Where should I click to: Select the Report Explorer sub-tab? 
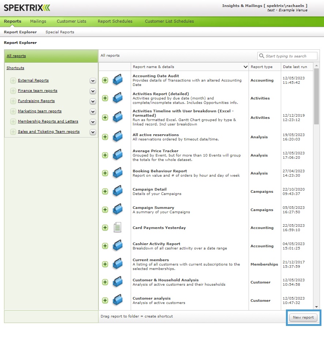pos(20,32)
